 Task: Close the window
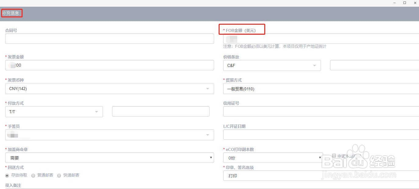pos(415,3)
